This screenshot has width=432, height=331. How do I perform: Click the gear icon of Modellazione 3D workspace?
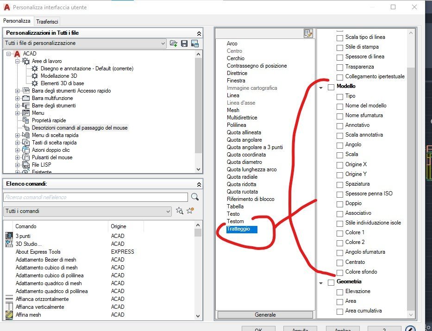pos(35,76)
